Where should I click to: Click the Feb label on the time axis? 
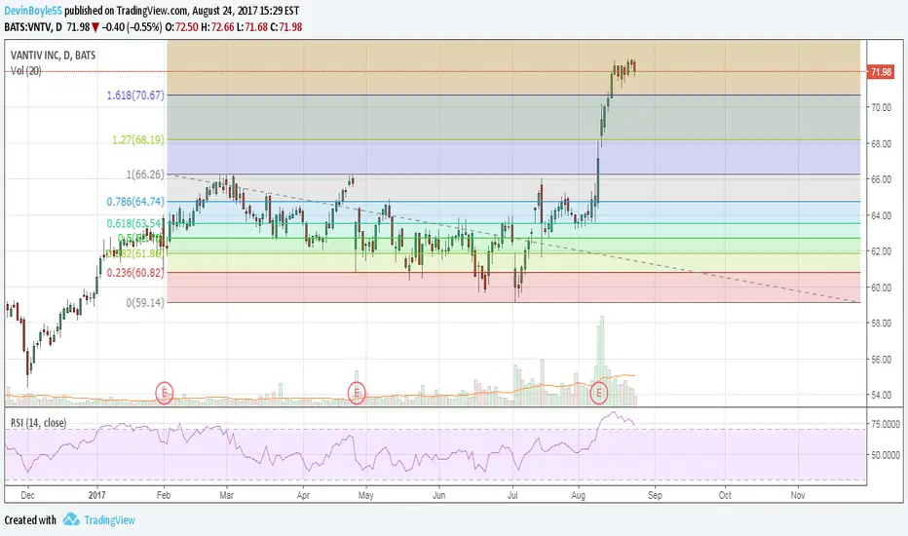(164, 495)
